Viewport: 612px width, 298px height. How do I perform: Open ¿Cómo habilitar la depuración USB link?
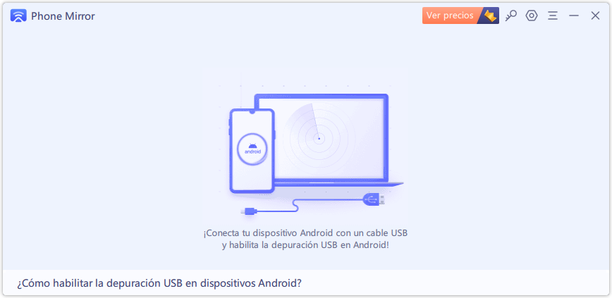click(x=159, y=283)
